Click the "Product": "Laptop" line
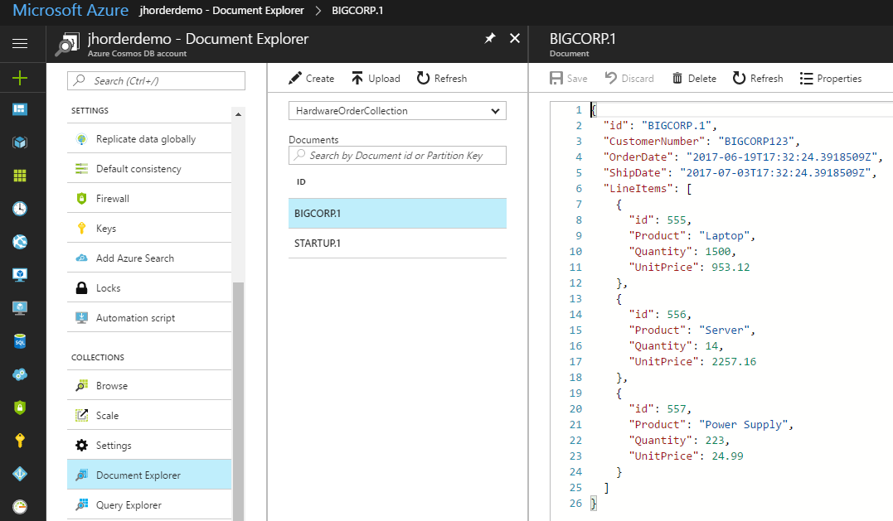The width and height of the screenshot is (893, 521). coord(692,235)
